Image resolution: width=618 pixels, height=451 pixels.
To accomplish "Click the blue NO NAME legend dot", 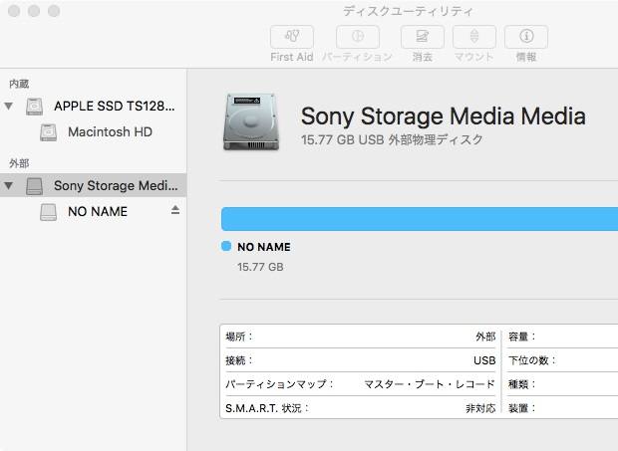I will [226, 246].
